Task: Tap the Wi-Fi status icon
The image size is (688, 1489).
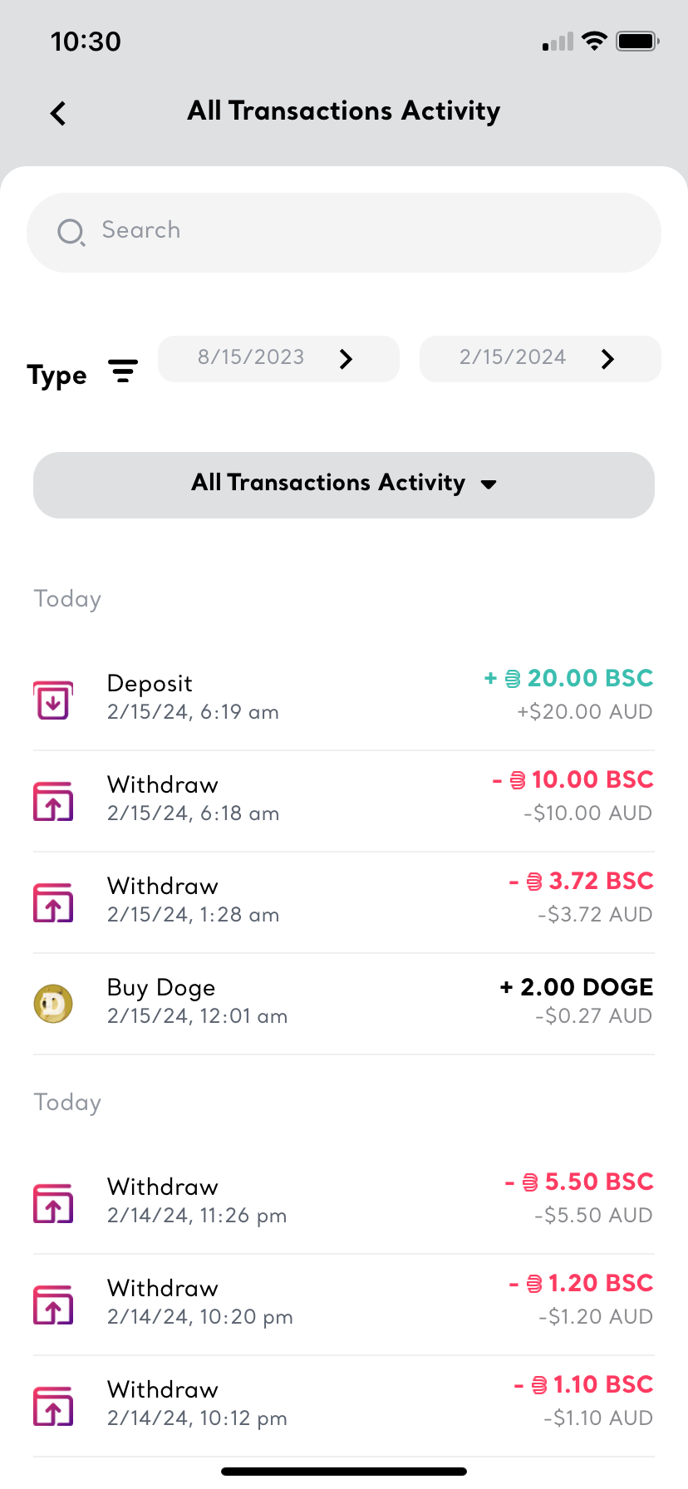Action: [594, 41]
